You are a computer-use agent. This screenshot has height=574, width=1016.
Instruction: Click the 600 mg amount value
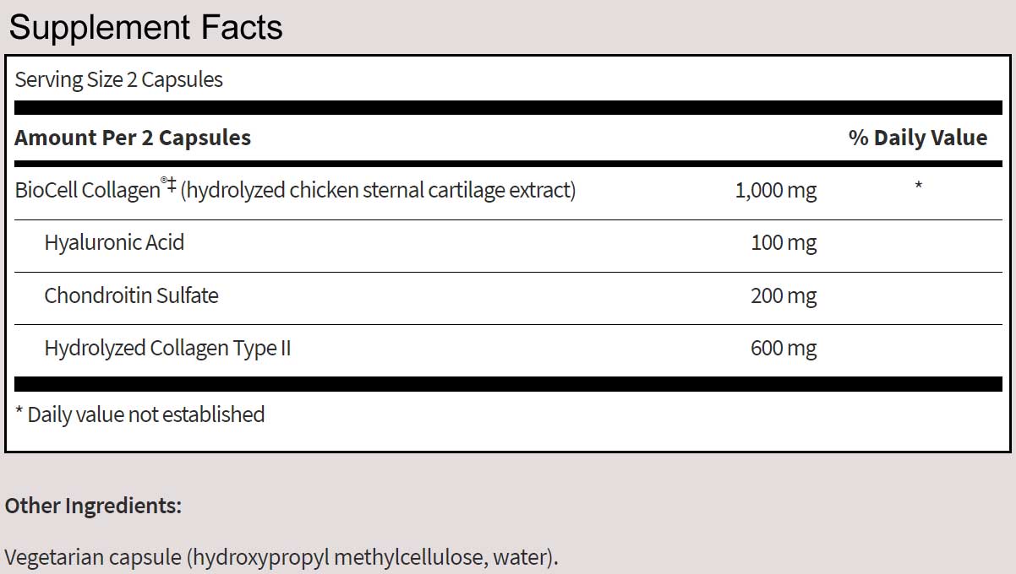[x=784, y=348]
